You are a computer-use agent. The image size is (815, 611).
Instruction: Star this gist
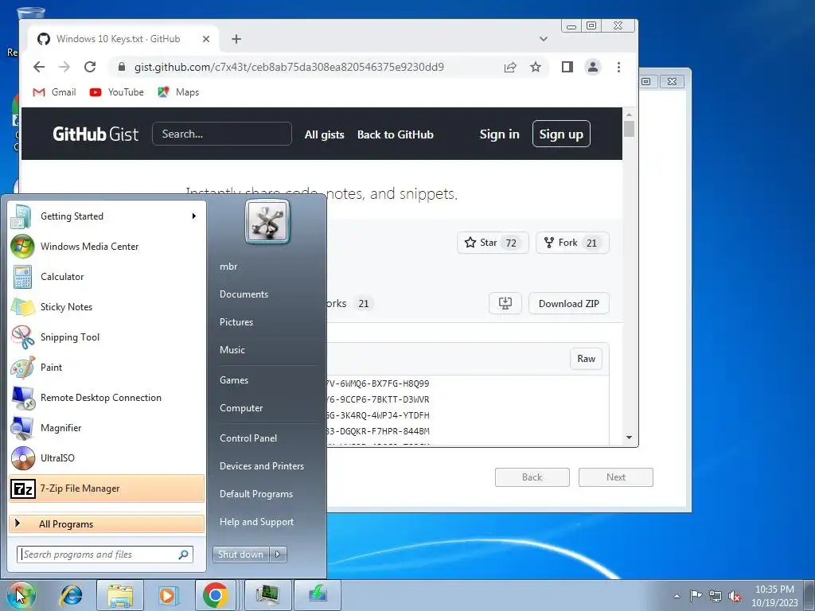click(x=493, y=243)
